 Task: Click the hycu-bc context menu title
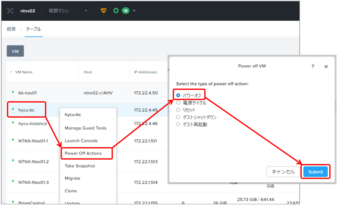click(73, 114)
